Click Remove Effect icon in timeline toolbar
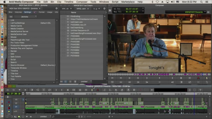The image size is (212, 119). coord(49,90)
